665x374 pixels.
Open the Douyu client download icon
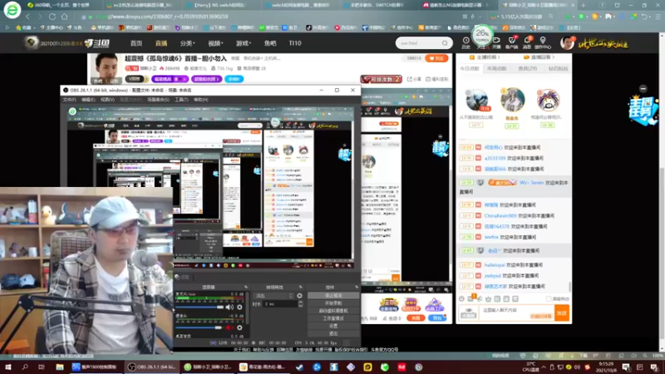point(512,43)
